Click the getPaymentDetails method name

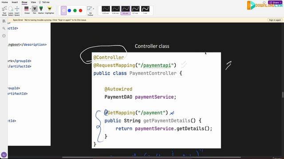pyautogui.click(x=167, y=121)
